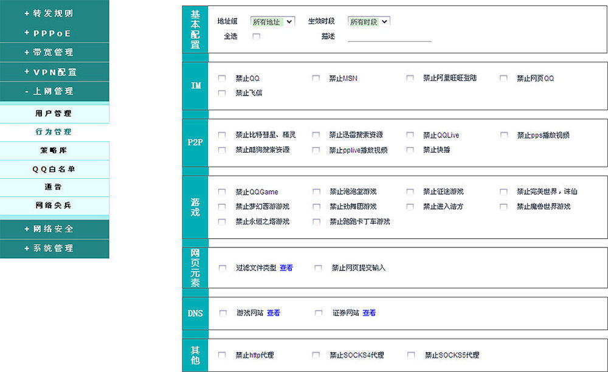Collapse the 上网管理 menu section

pos(54,91)
